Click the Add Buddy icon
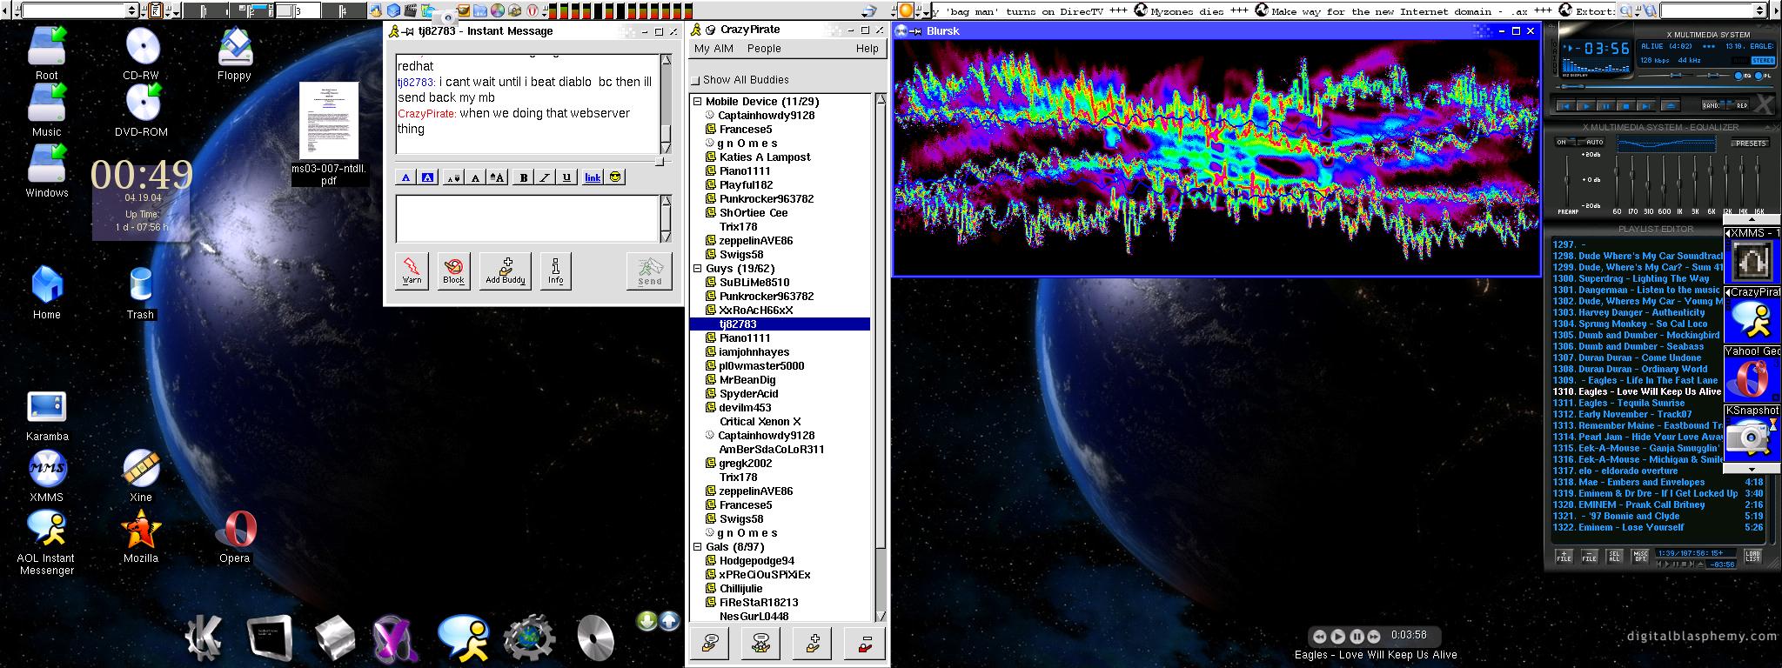Viewport: 1782px width, 668px height. pos(506,271)
